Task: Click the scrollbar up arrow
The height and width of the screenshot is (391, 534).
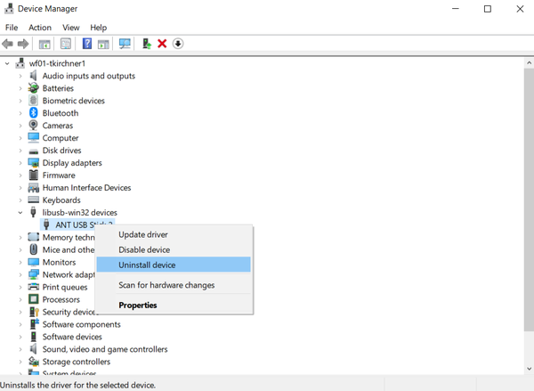Action: point(529,63)
